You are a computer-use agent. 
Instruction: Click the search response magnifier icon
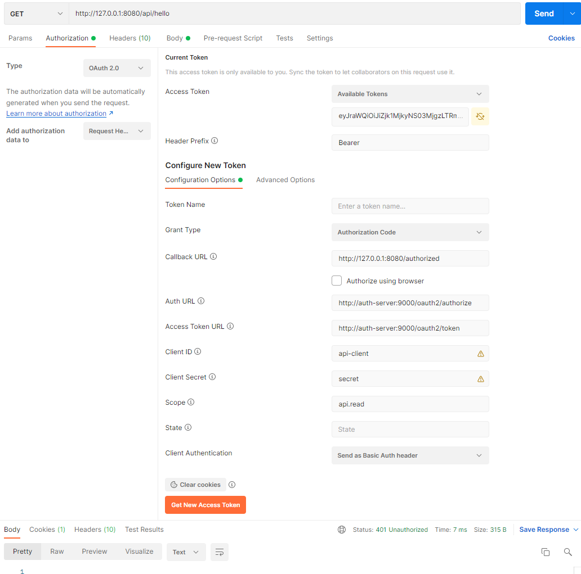click(x=567, y=552)
